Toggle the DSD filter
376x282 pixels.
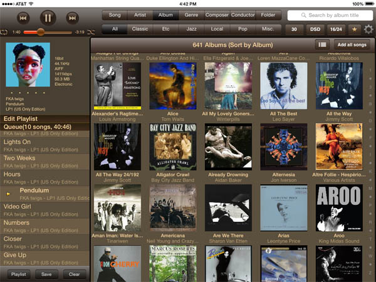(315, 29)
